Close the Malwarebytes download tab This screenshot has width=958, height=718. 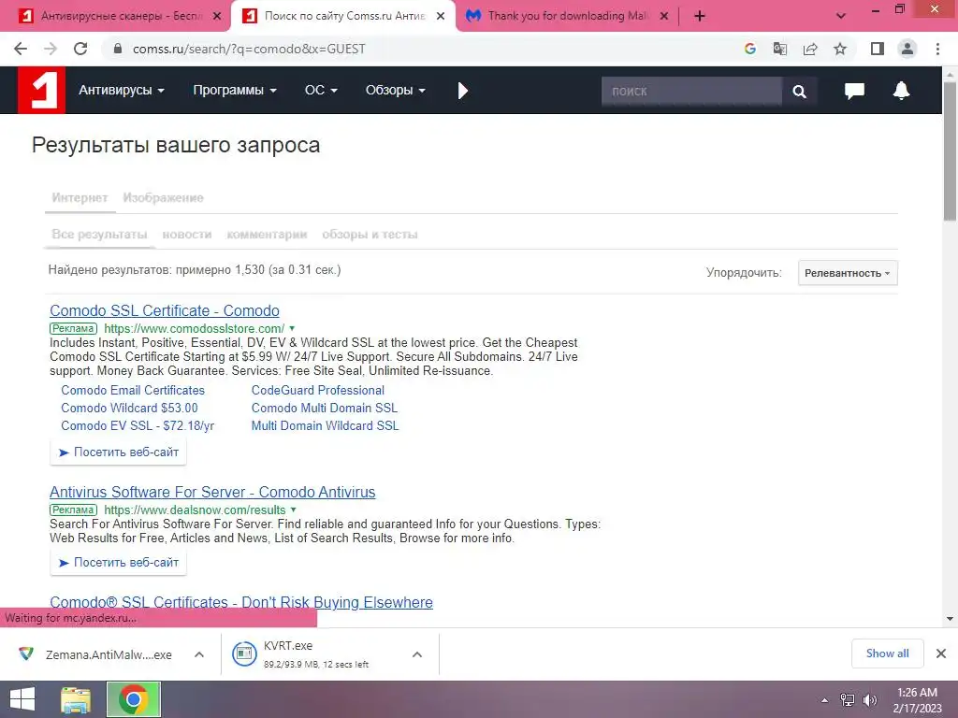(664, 17)
